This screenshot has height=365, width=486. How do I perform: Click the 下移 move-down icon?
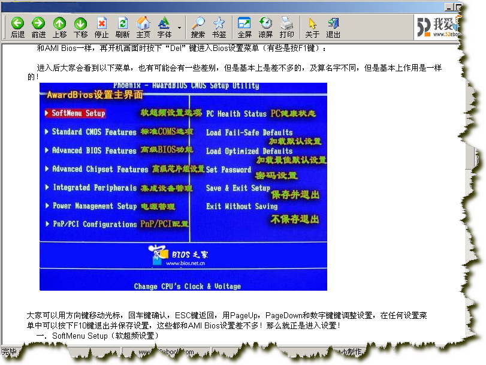[80, 28]
